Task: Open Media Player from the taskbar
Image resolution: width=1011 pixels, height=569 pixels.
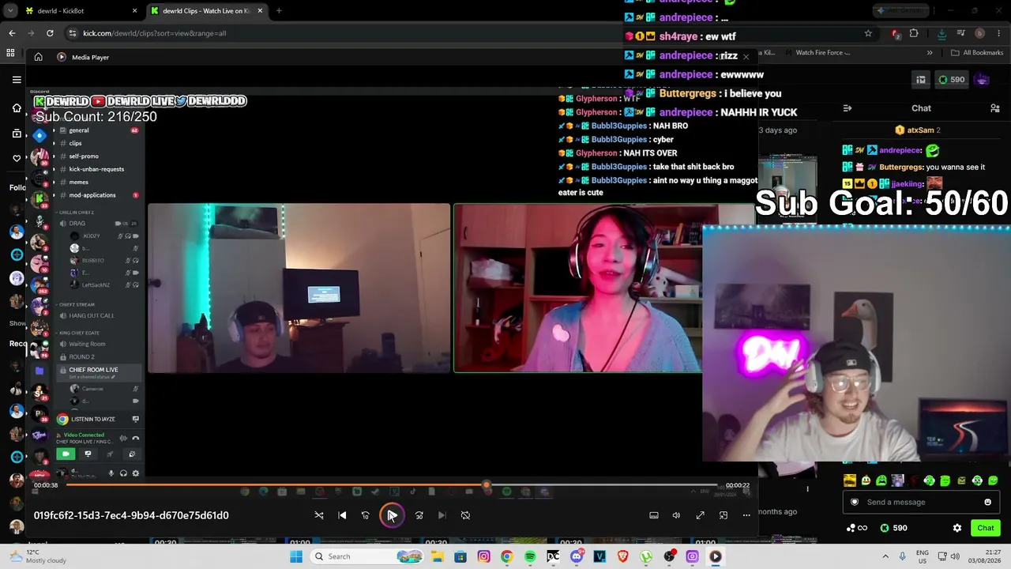Action: [716, 556]
